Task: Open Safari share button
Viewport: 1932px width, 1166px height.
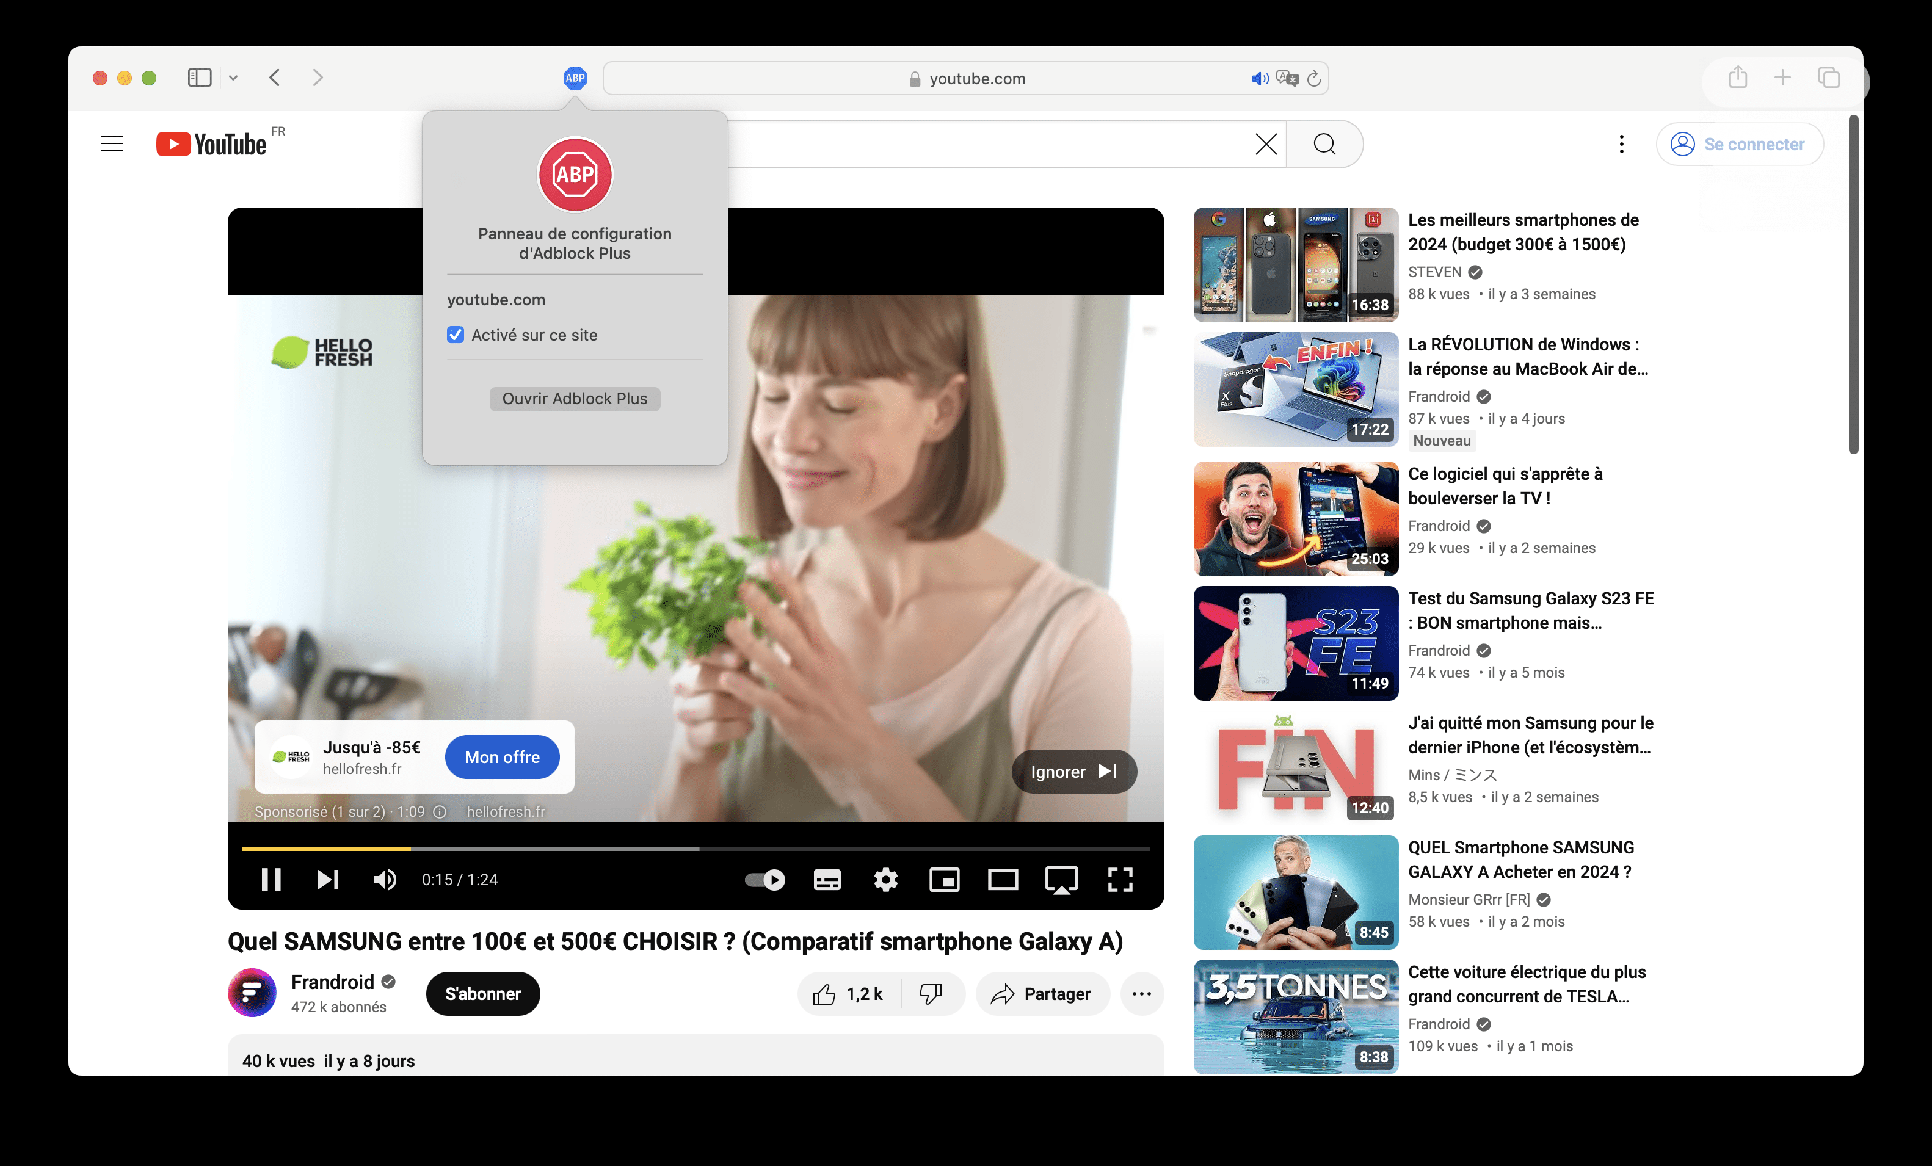Action: [x=1738, y=77]
